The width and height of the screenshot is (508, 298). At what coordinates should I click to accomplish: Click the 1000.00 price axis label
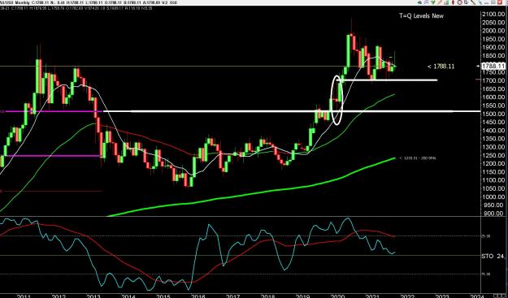[x=493, y=197]
